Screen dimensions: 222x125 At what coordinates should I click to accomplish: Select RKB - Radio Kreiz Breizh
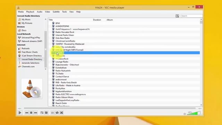pos(66,83)
